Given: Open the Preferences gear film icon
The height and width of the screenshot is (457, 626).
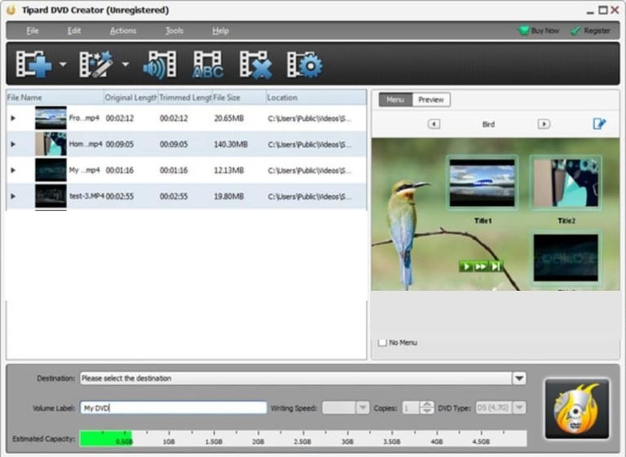Looking at the screenshot, I should tap(305, 64).
